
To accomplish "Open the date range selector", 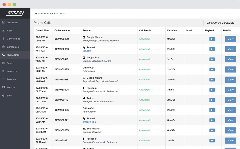I will [x=221, y=23].
